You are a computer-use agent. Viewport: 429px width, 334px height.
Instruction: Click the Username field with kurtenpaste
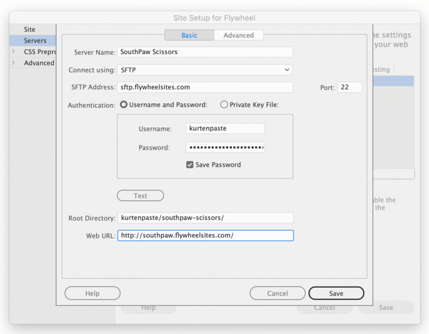[225, 128]
